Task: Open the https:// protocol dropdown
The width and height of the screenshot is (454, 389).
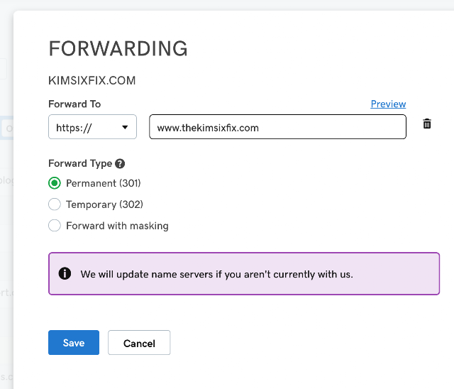Action: (92, 127)
